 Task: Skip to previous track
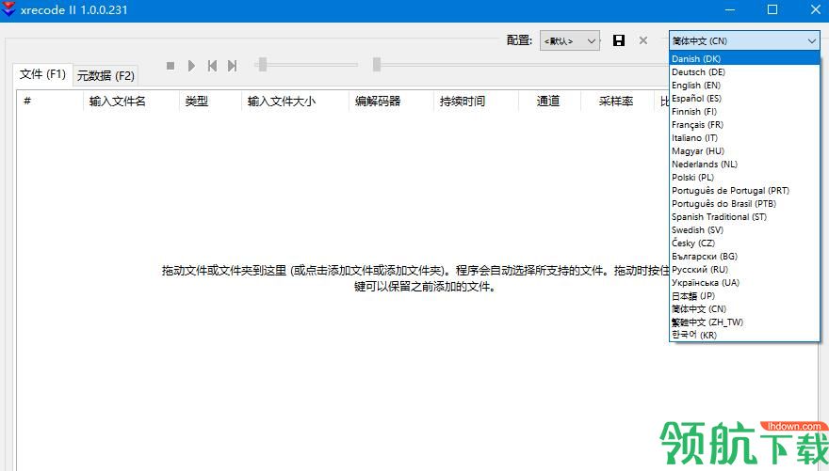(212, 66)
